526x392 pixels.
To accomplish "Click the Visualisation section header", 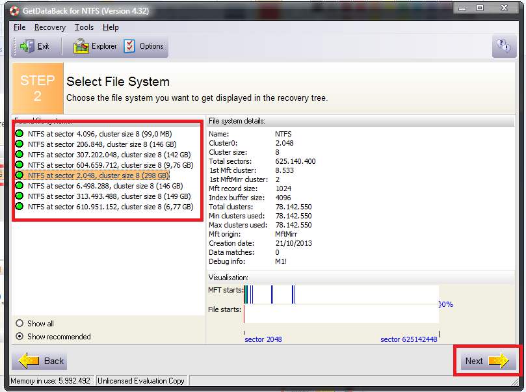I will point(361,278).
